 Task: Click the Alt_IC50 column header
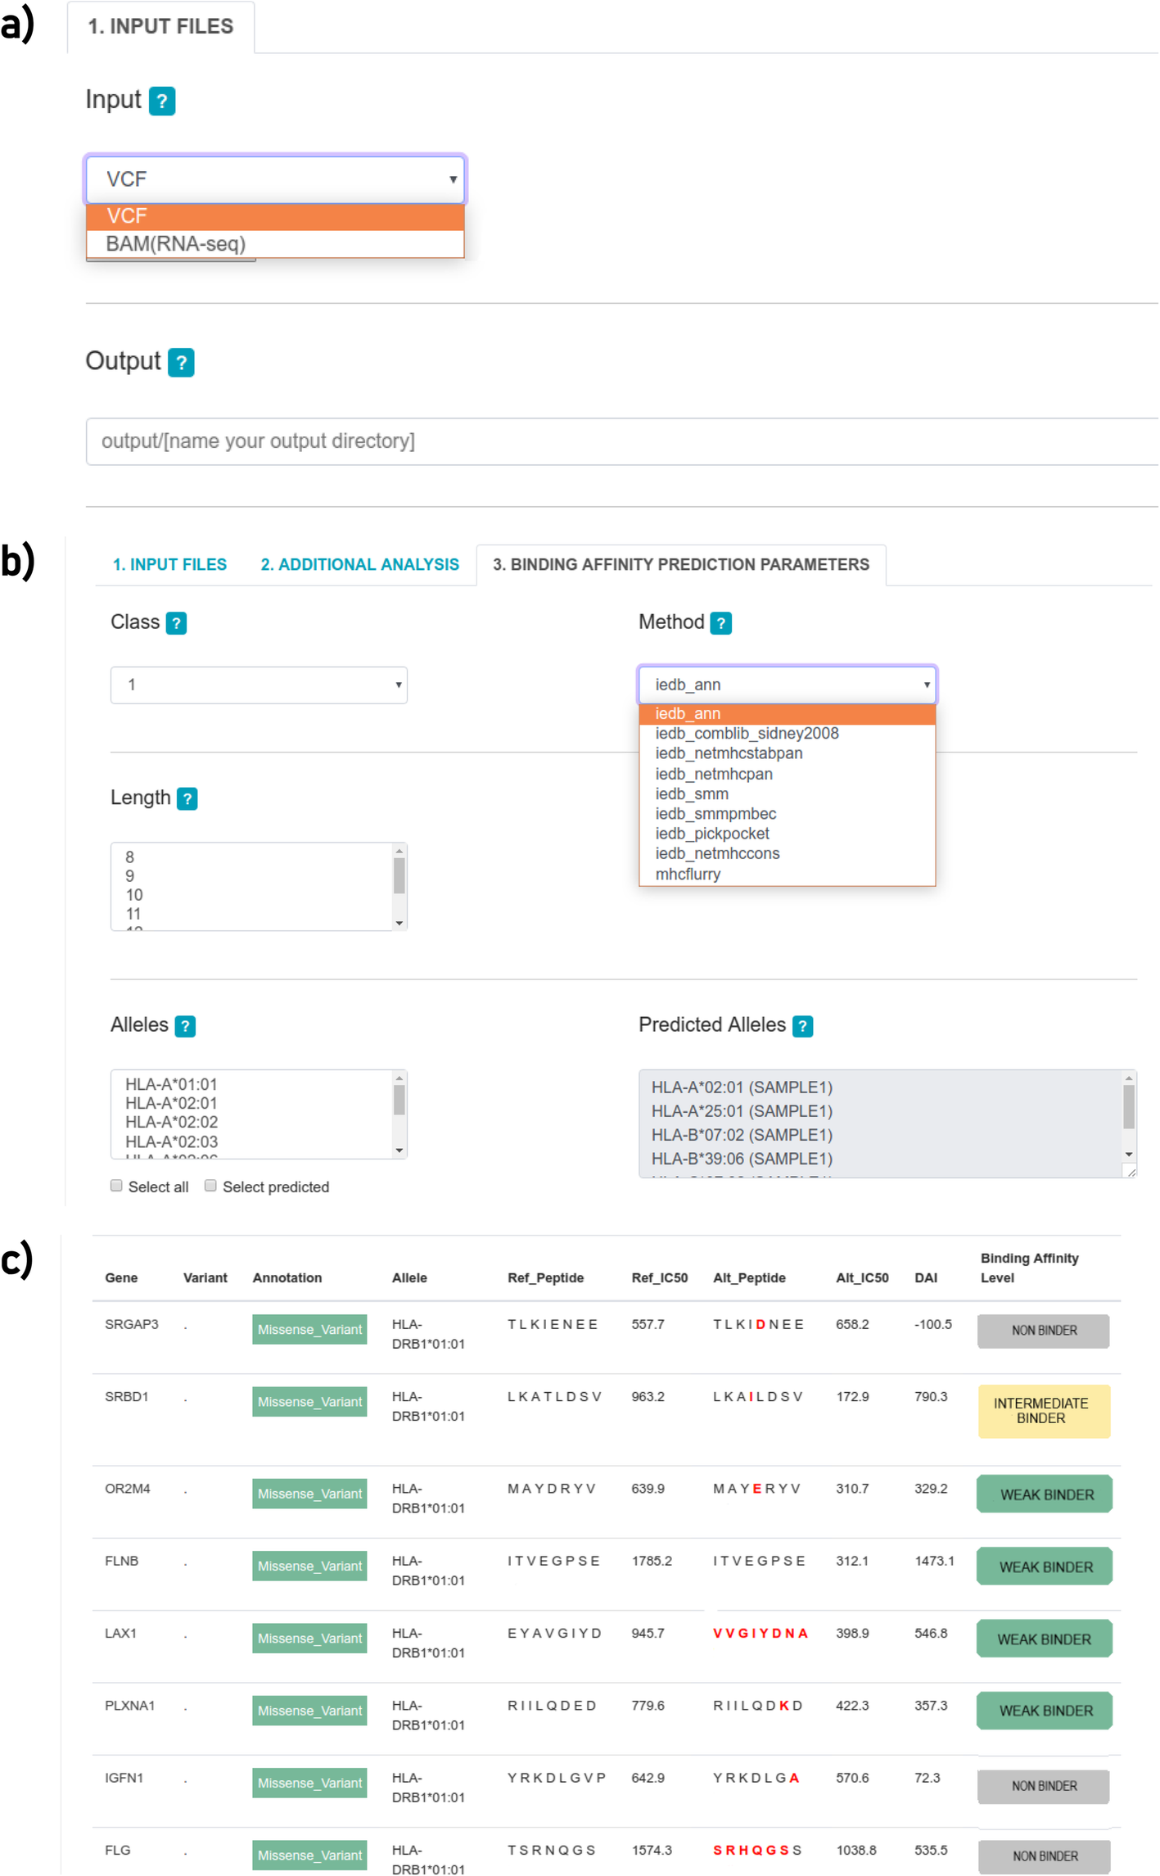point(862,1278)
